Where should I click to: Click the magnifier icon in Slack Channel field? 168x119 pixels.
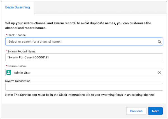click(160, 42)
